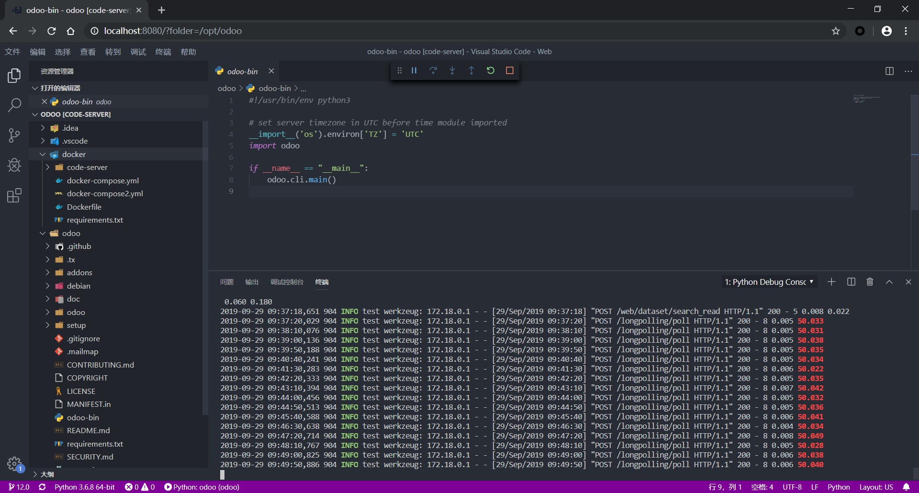Click the Step Out debug button
919x493 pixels.
(471, 70)
